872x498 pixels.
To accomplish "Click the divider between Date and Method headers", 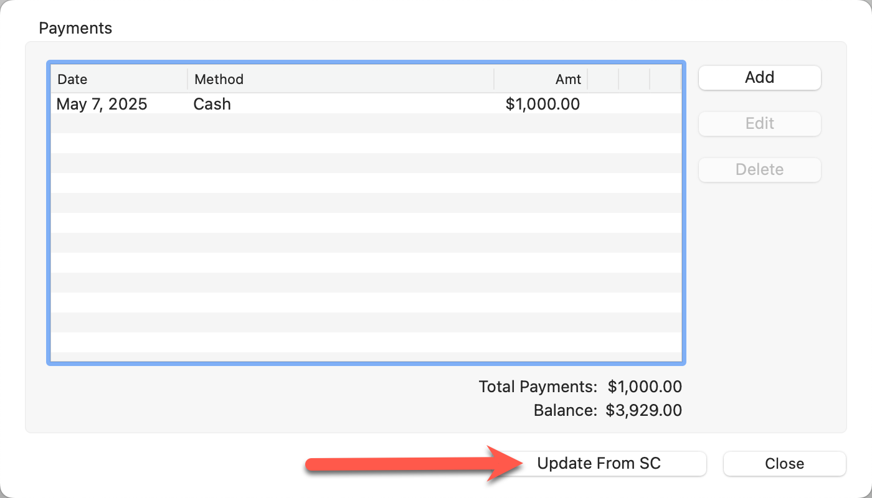I will [187, 80].
